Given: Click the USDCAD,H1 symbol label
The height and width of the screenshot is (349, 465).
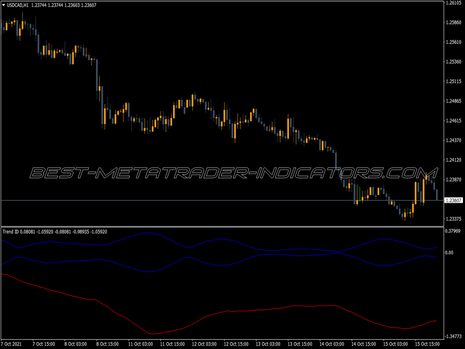Looking at the screenshot, I should pos(18,5).
